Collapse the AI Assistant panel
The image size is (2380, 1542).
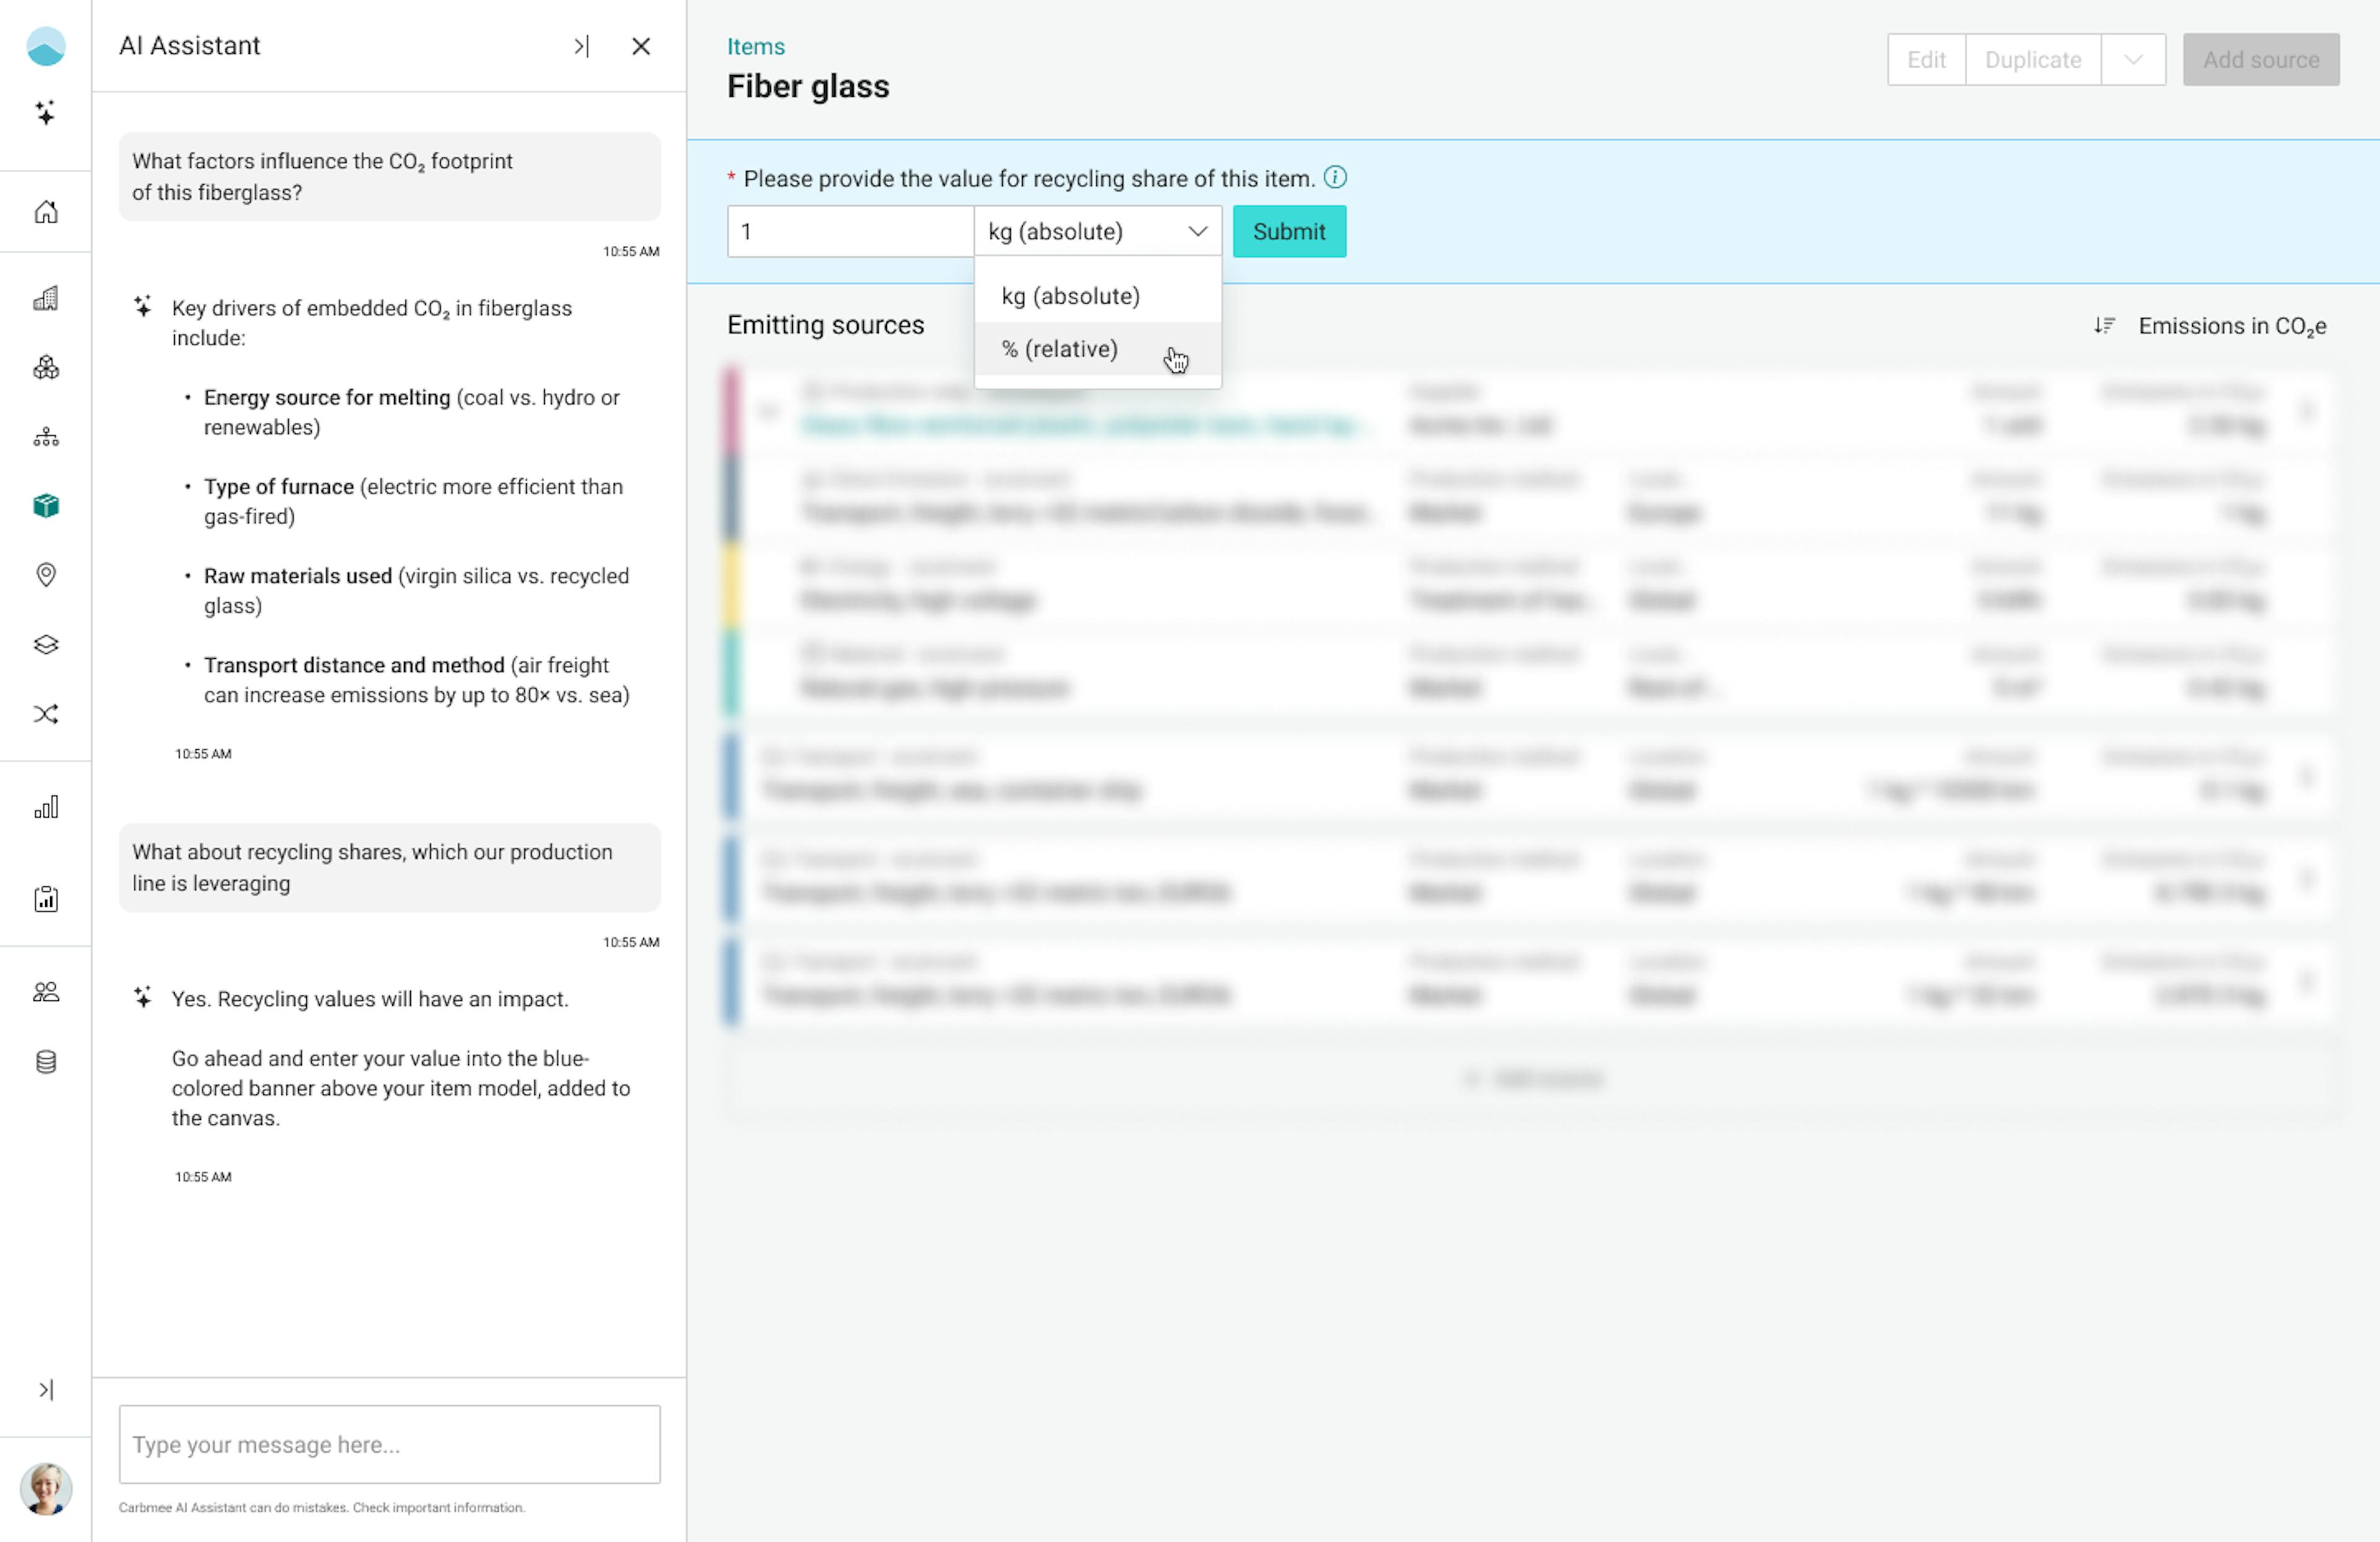[581, 46]
